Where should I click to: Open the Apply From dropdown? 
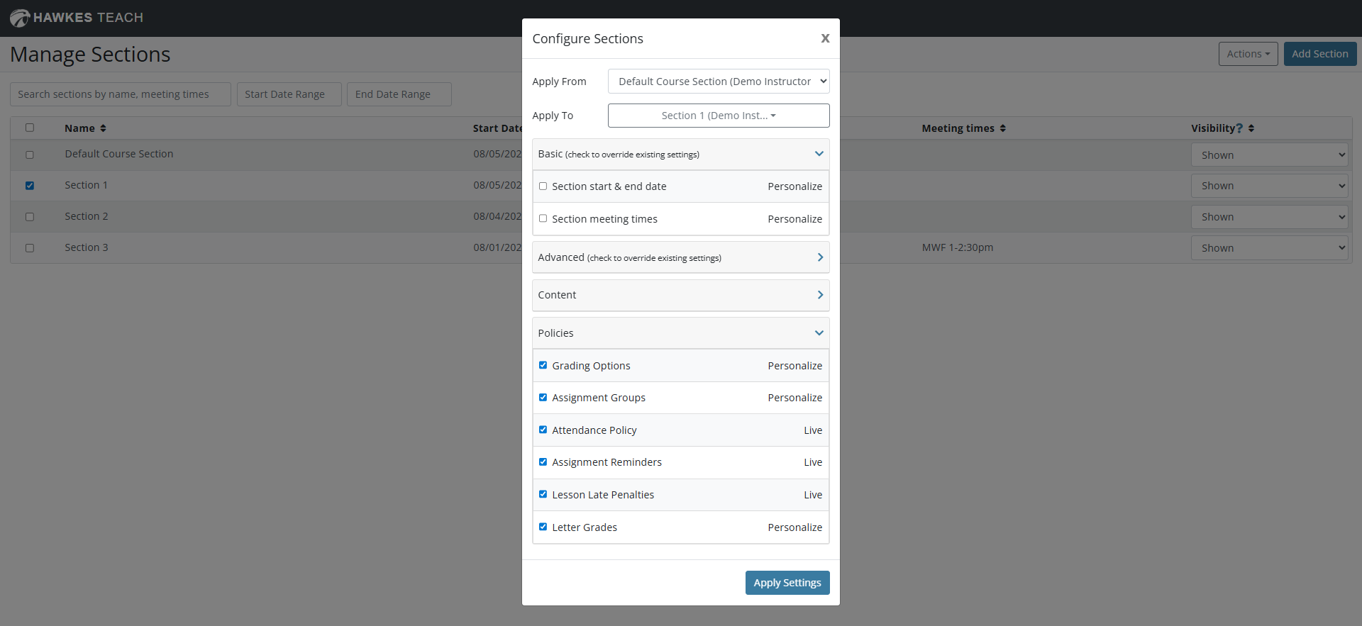tap(719, 82)
